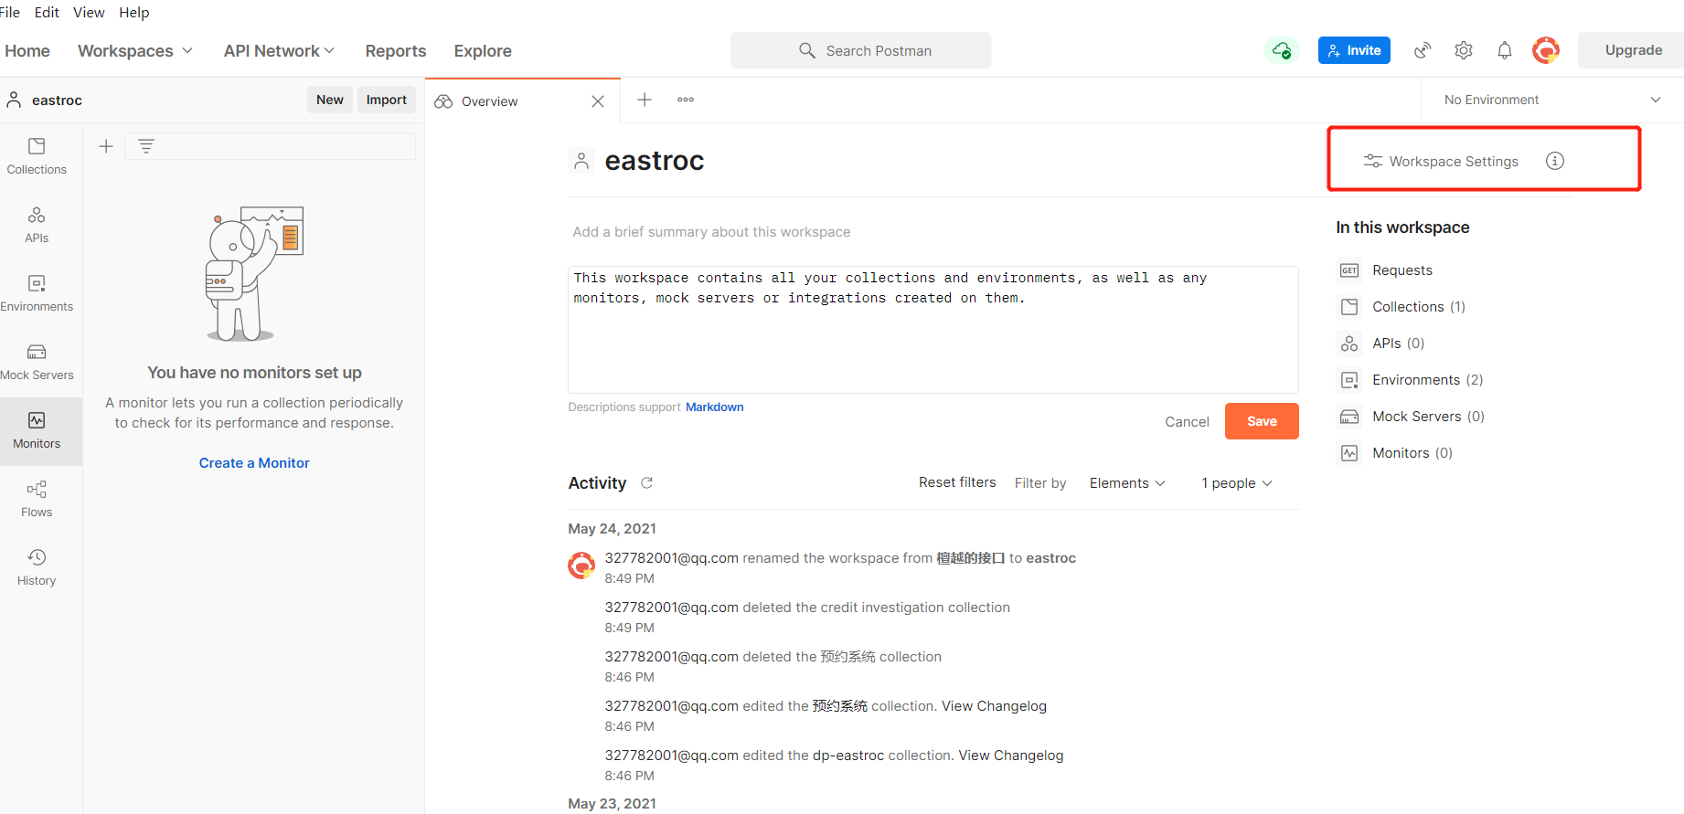Screen dimensions: 1684x814
Task: Open the Help menu
Action: (x=133, y=12)
